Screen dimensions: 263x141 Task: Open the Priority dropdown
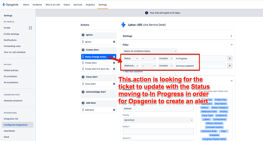click(x=158, y=120)
